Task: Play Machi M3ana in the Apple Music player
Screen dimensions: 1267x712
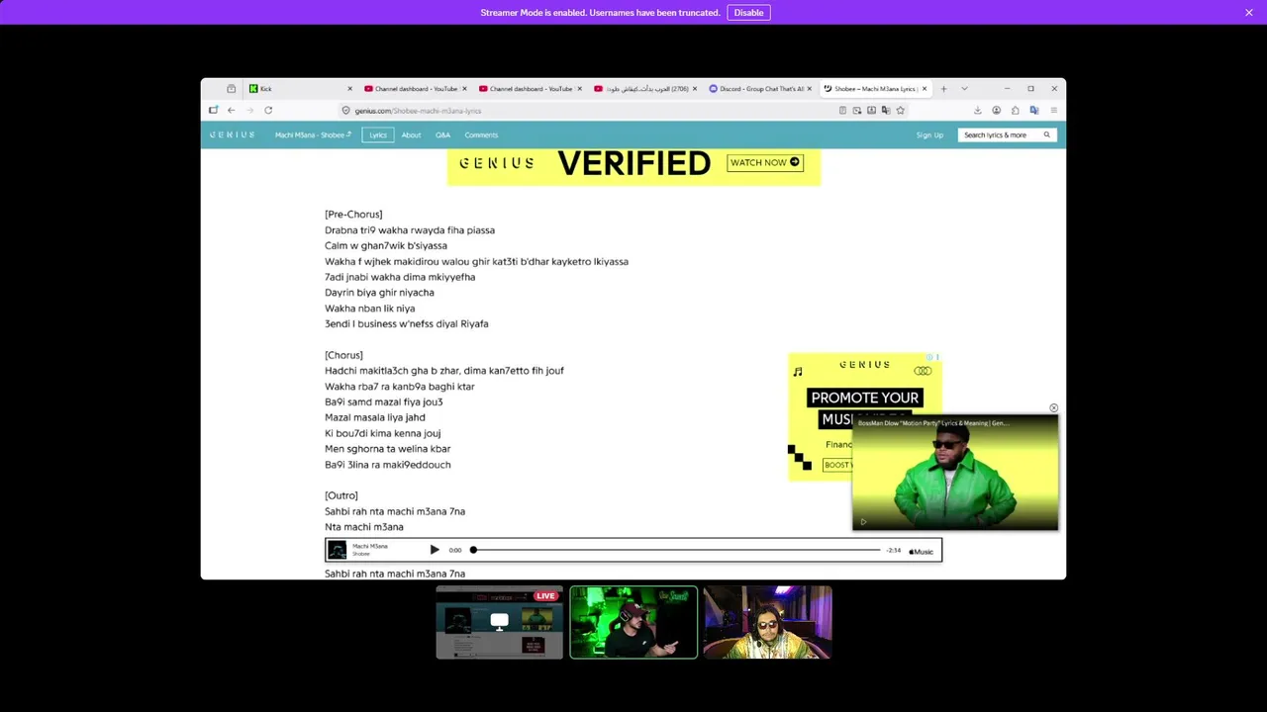Action: point(435,550)
